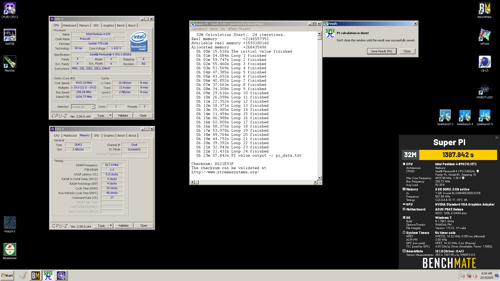Click the DRAM Frequency 517.4 MHz field
This screenshot has height=281, width=500.
pos(112,165)
